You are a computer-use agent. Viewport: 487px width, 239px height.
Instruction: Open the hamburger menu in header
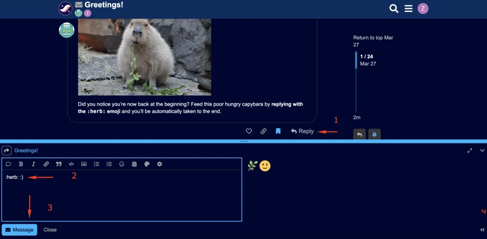coord(409,9)
